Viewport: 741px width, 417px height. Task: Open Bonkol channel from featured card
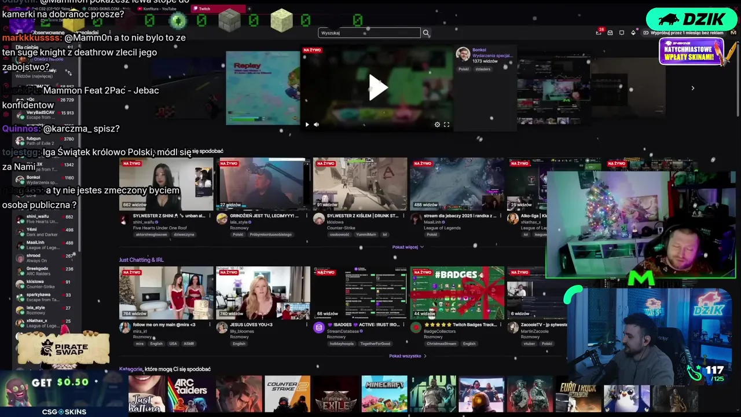coord(479,50)
